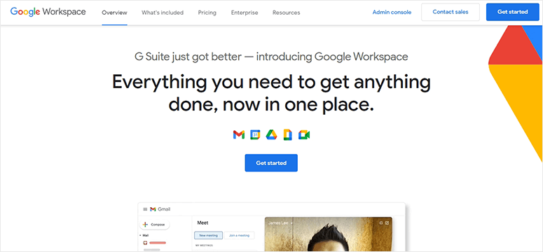Click the Gmail logo in the preview
Viewport: 543px width, 252px height.
click(160, 209)
